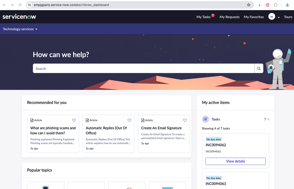The width and height of the screenshot is (294, 189).
Task: Click the My Tasks badge showing 7
Action: tap(213, 15)
